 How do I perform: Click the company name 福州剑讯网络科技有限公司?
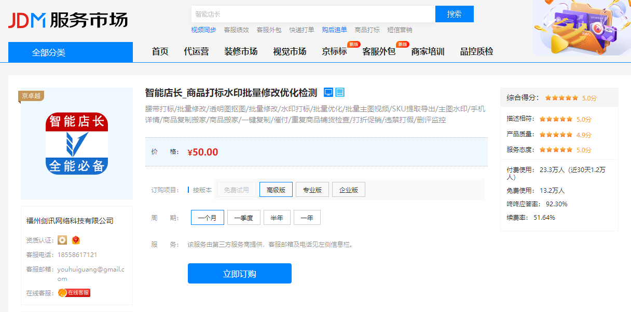pyautogui.click(x=70, y=221)
